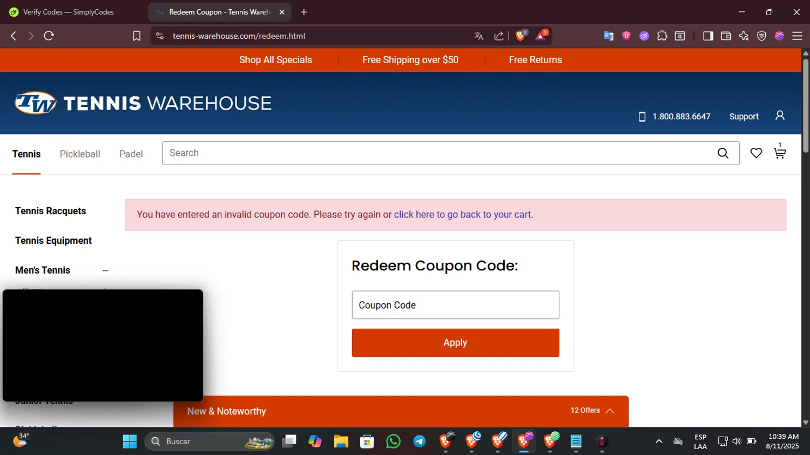Go back using browser back arrow
This screenshot has width=810, height=455.
pyautogui.click(x=13, y=36)
